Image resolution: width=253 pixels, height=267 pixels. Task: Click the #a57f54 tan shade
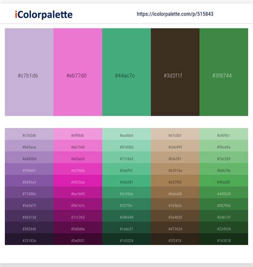tap(175, 181)
